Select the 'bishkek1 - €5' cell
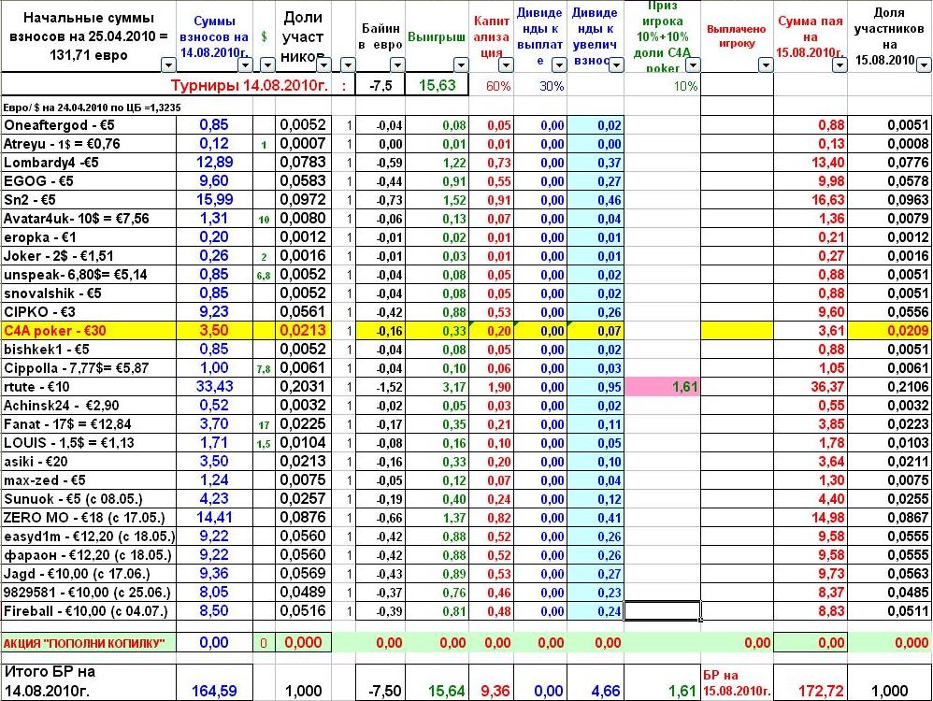This screenshot has height=701, width=933. (89, 350)
